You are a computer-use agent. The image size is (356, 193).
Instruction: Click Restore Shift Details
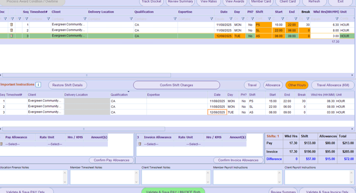(67, 85)
